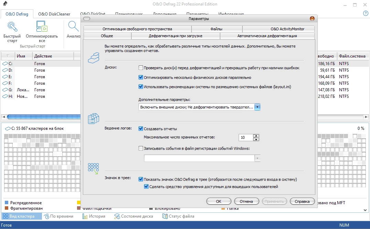Viewport: 370px width, 229px height.
Task: Switch to the Файлы tab
Action: point(217,29)
